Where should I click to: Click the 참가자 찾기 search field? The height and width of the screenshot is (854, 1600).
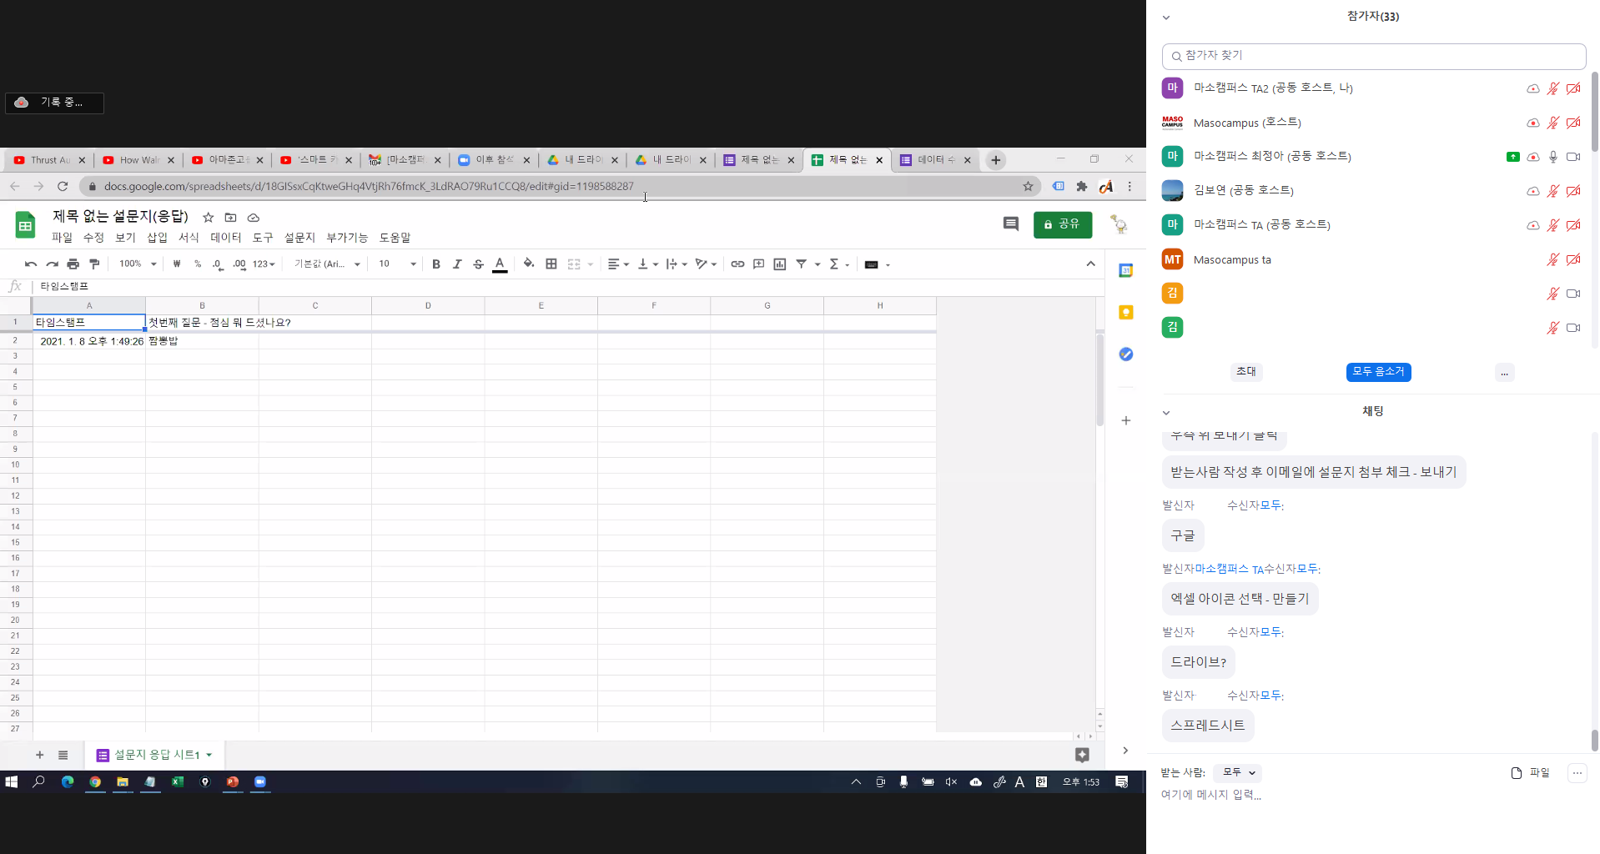pos(1373,56)
